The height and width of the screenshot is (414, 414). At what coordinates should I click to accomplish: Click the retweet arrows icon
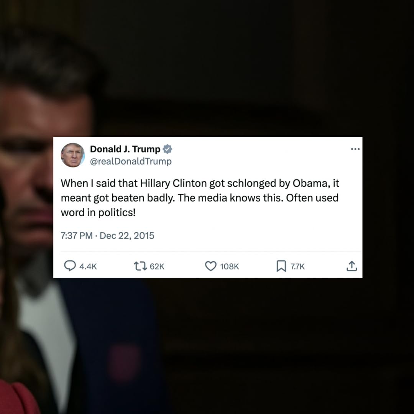(x=140, y=266)
